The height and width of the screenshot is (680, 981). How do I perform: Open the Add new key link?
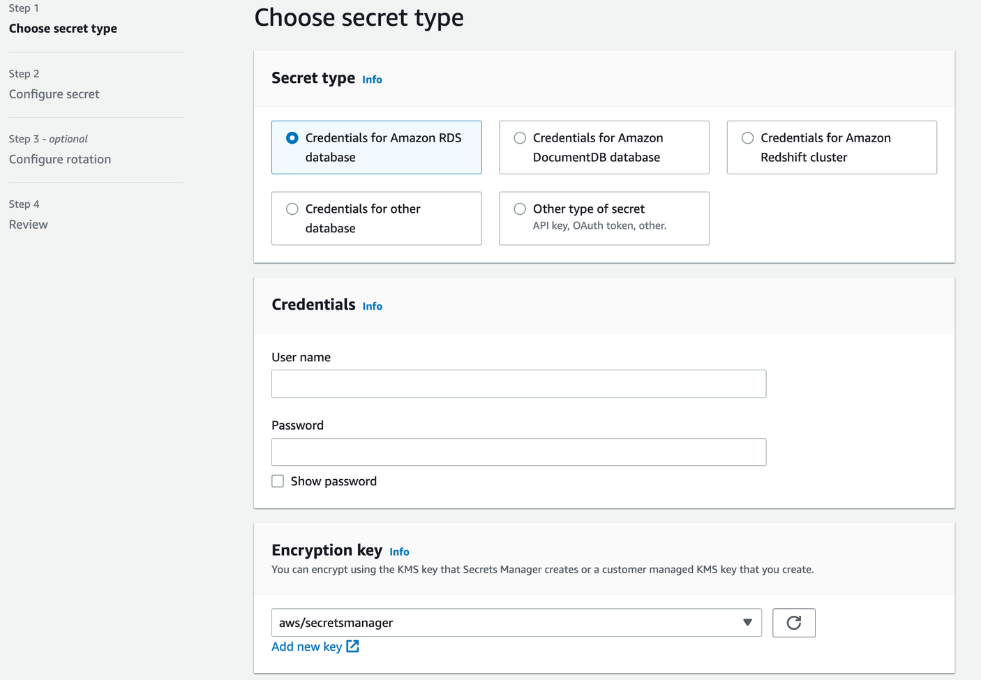[306, 647]
